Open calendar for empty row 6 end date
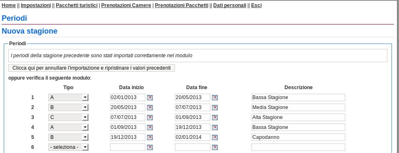 pos(215,147)
